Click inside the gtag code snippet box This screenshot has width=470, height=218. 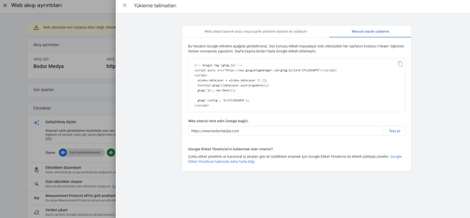coord(297,85)
